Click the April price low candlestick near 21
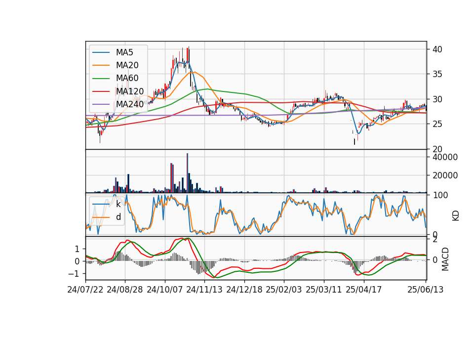The width and height of the screenshot is (474, 341). click(355, 141)
